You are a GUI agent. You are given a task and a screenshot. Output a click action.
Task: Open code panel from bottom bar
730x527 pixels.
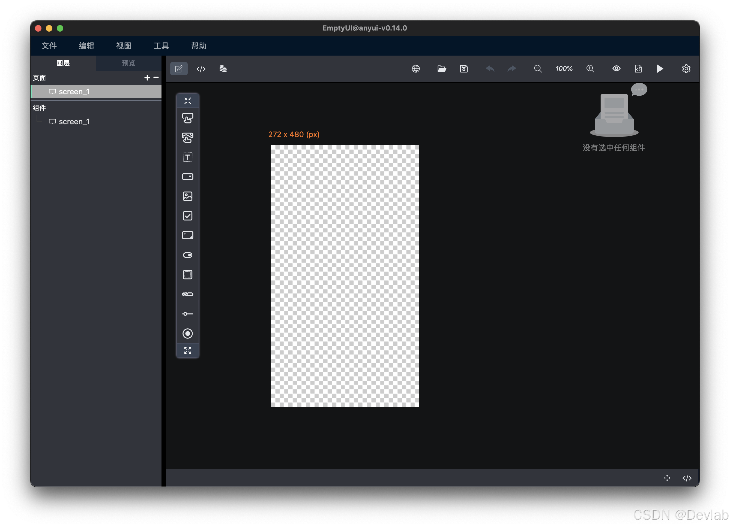tap(687, 478)
